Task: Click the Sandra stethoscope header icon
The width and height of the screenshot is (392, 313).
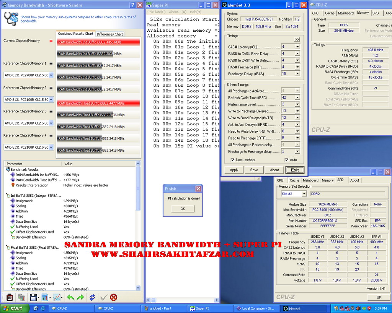Action: [x=11, y=19]
